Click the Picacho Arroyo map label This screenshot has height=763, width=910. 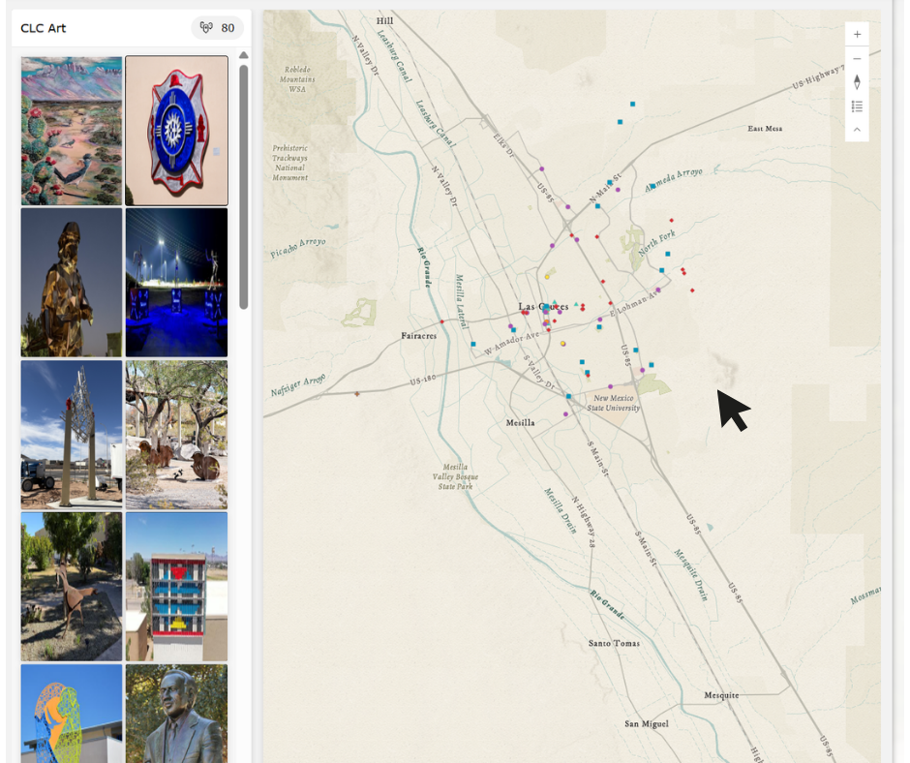(298, 247)
